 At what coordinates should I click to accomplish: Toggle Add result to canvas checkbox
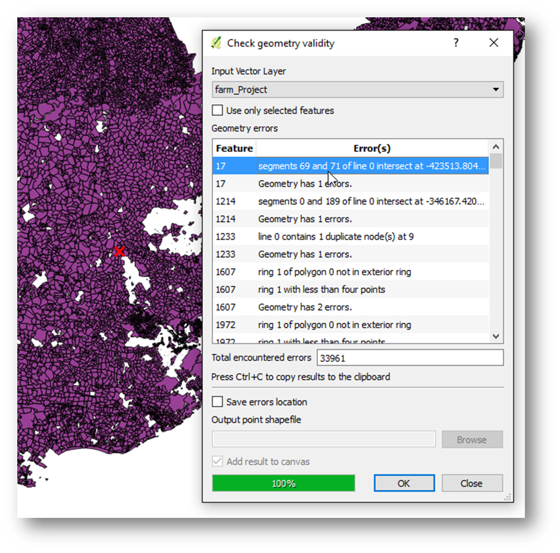[x=218, y=462]
